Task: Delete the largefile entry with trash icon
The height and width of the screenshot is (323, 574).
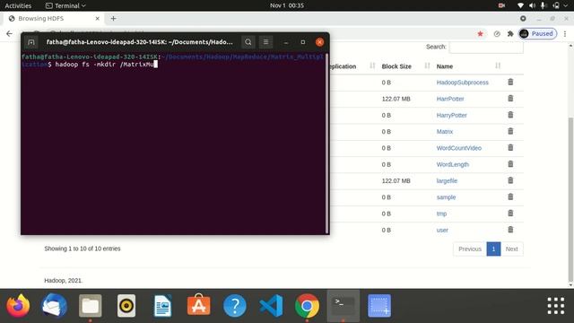Action: point(510,180)
